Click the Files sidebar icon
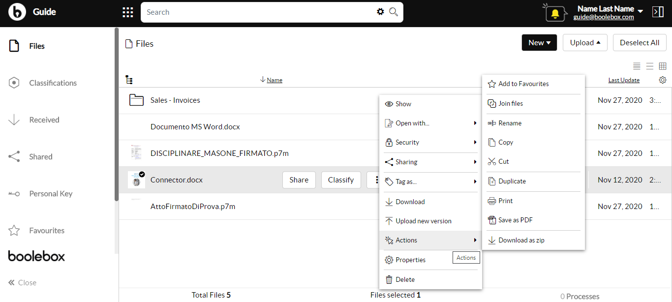672x302 pixels. 14,46
